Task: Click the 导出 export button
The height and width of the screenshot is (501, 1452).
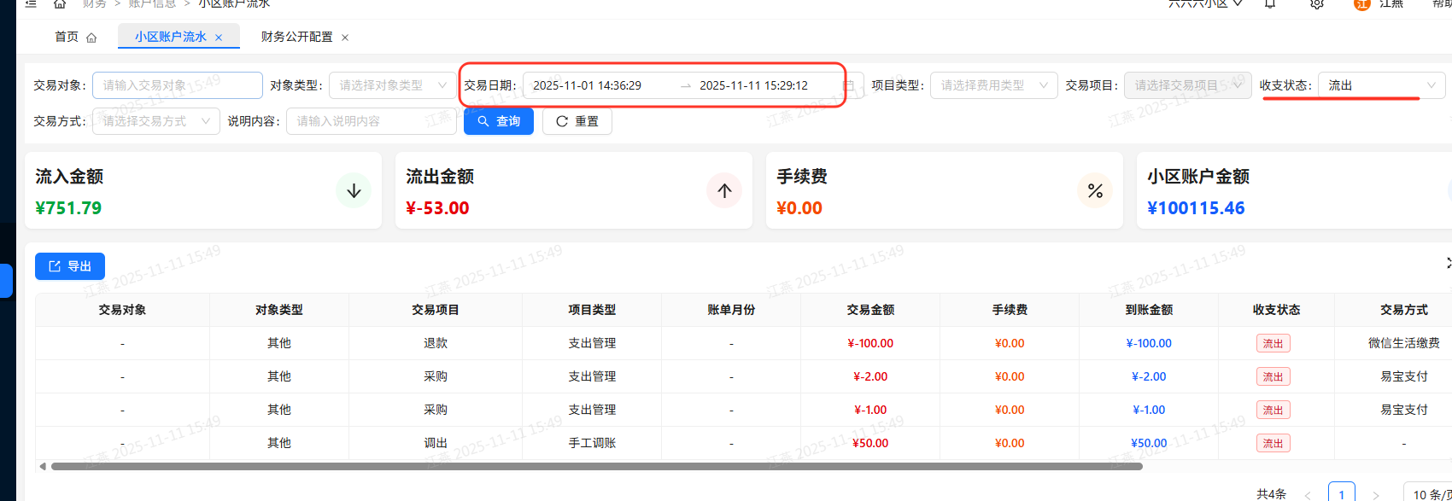Action: coord(70,266)
